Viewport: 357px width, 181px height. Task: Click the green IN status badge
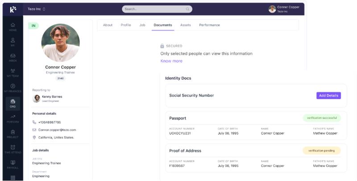tap(33, 26)
